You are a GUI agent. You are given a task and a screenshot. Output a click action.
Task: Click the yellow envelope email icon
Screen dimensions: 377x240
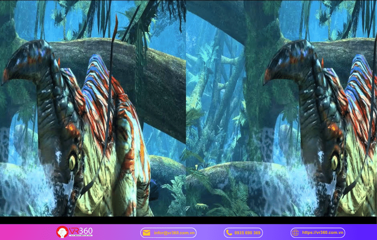146,233
